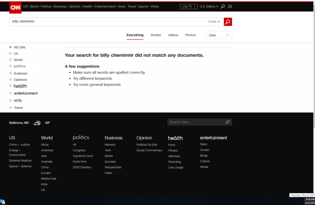The image size is (315, 205).
Task: Select the Opinions radio filter
Action: (11, 79)
